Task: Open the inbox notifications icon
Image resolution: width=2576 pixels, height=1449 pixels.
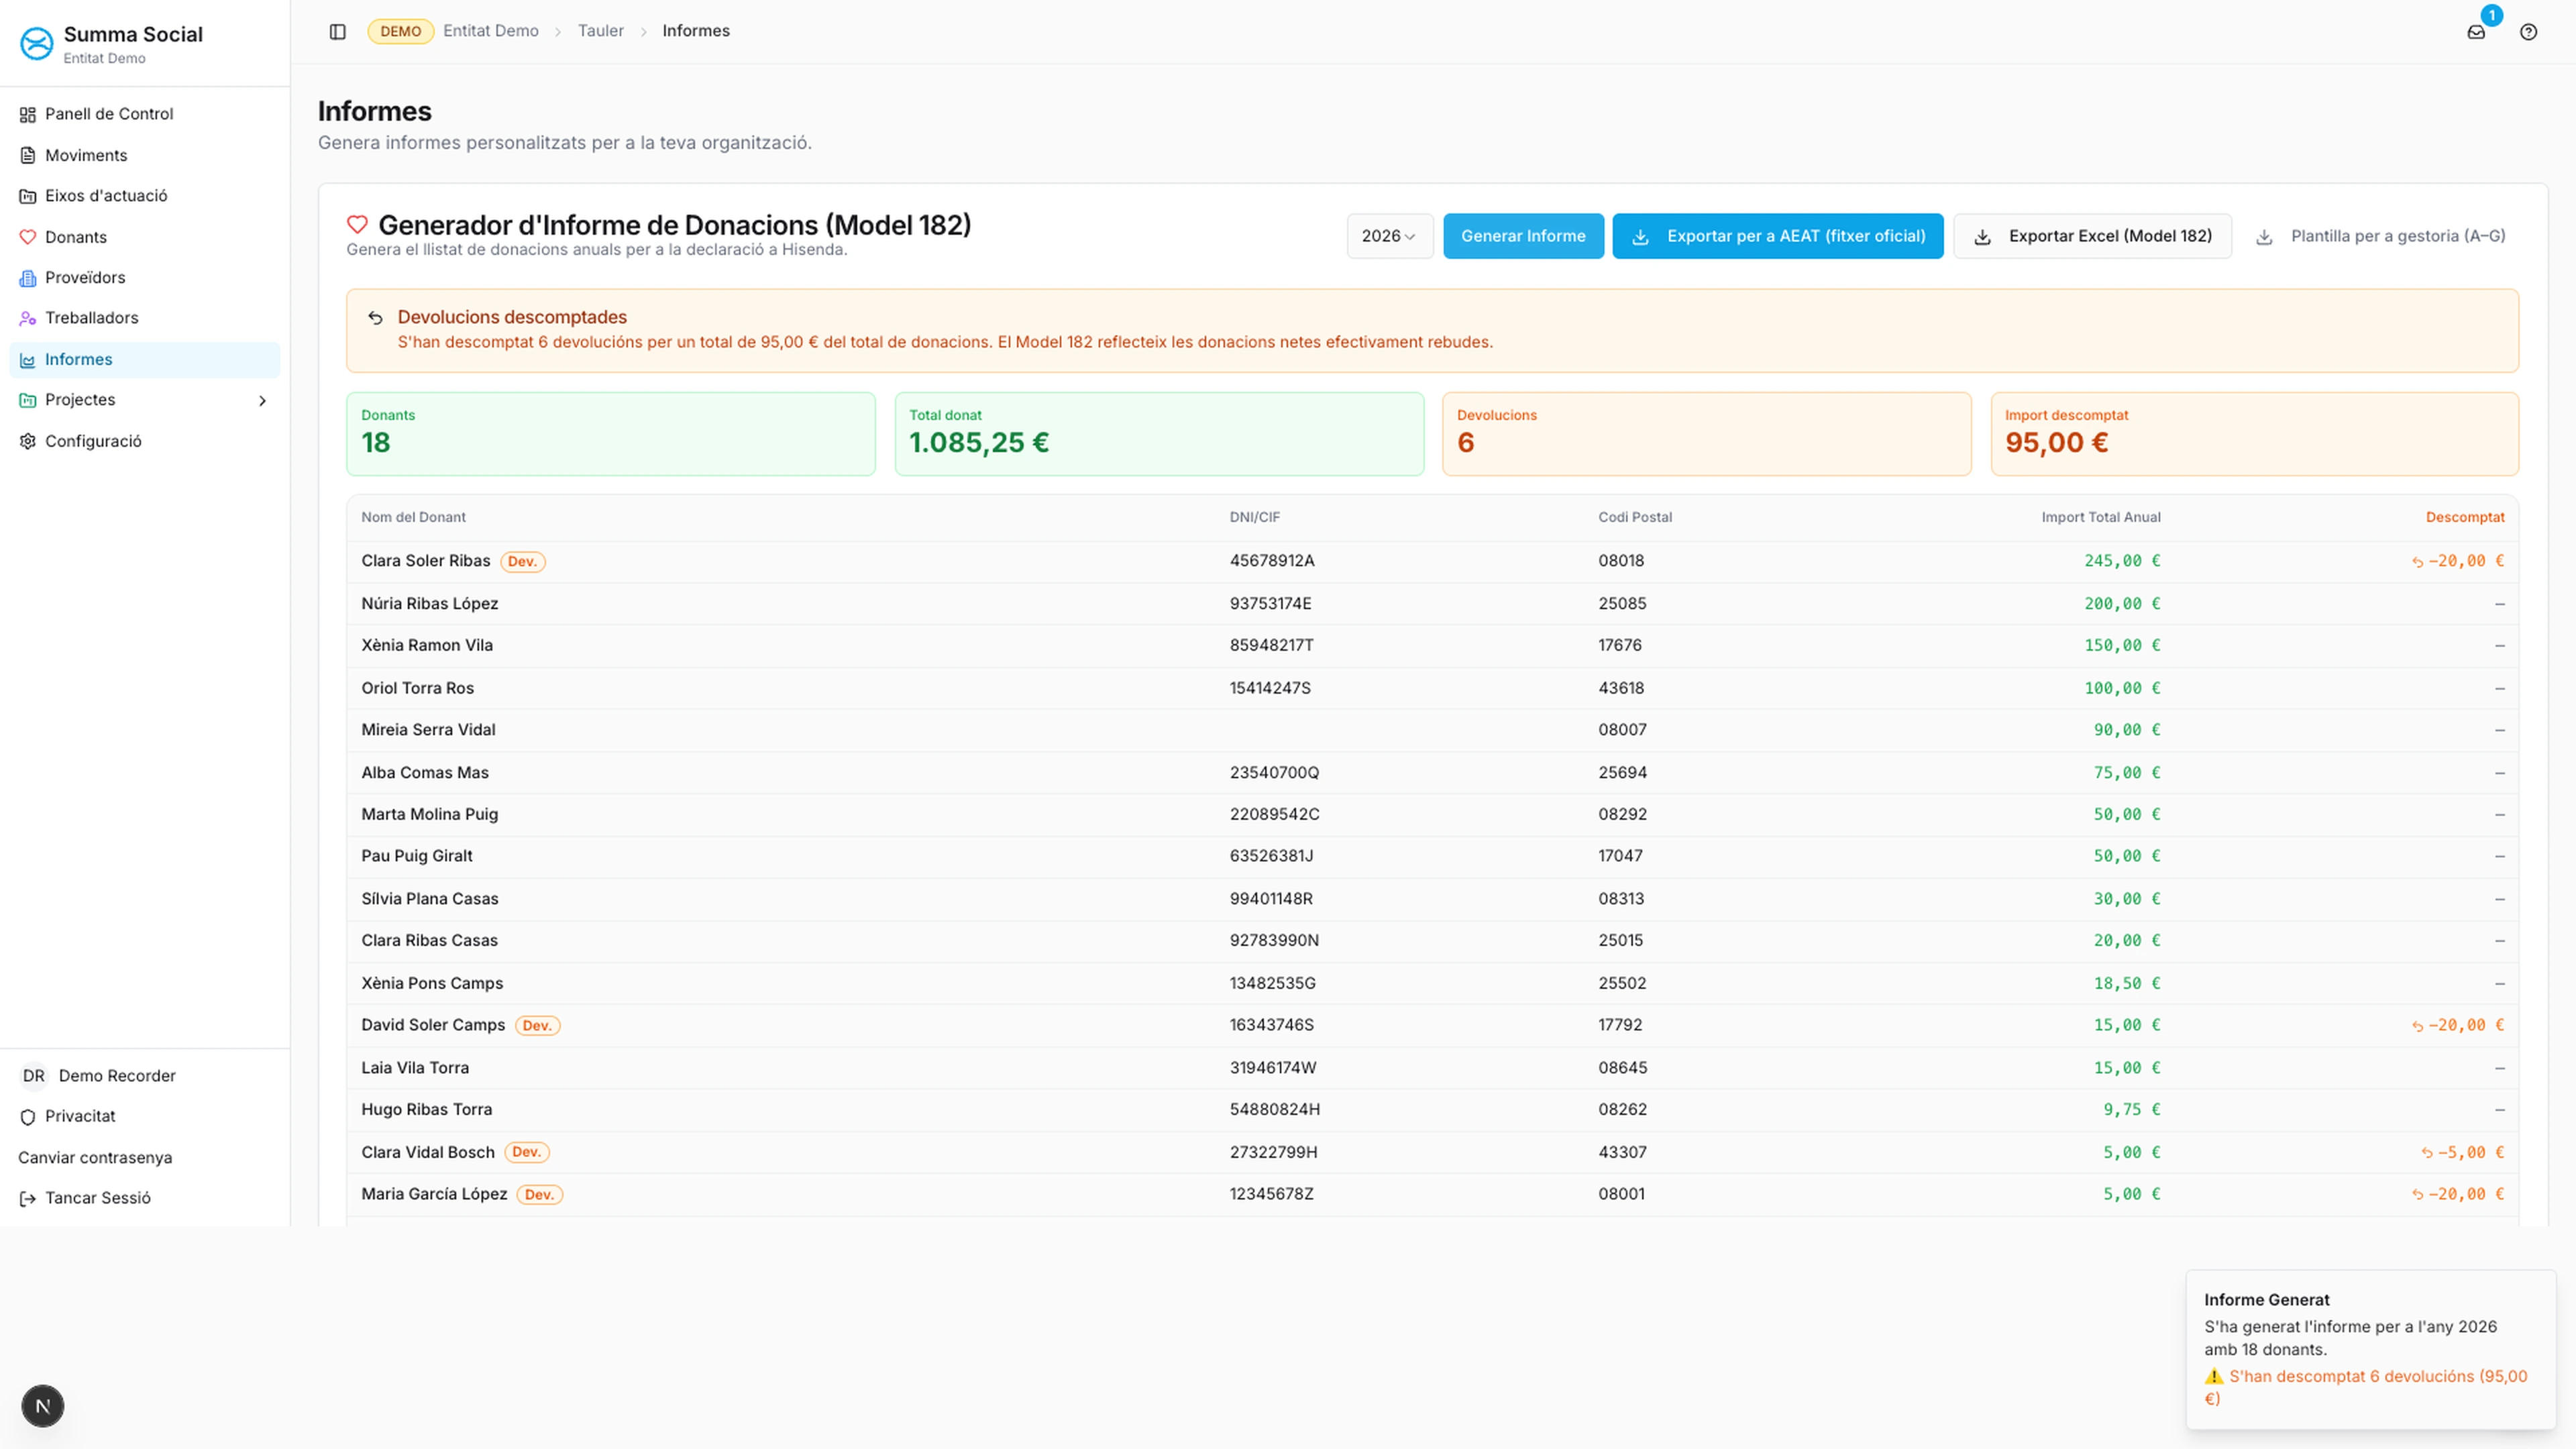Action: [2476, 32]
